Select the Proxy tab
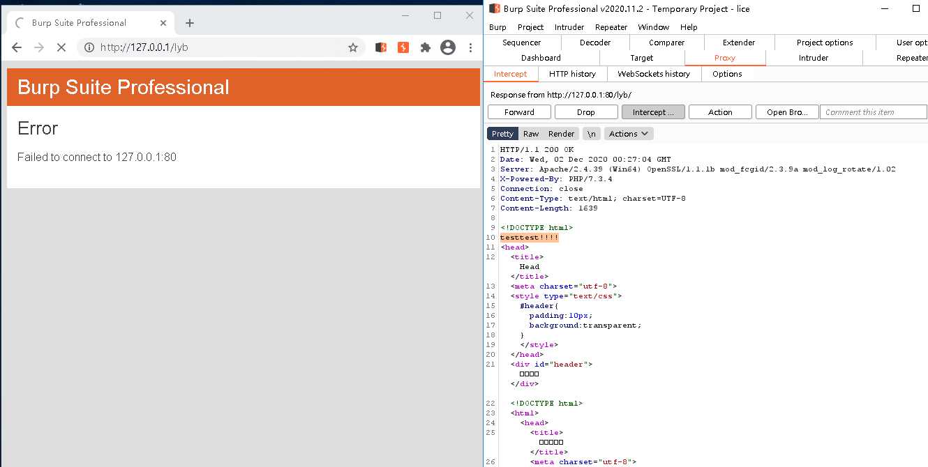The height and width of the screenshot is (467, 928). [725, 58]
